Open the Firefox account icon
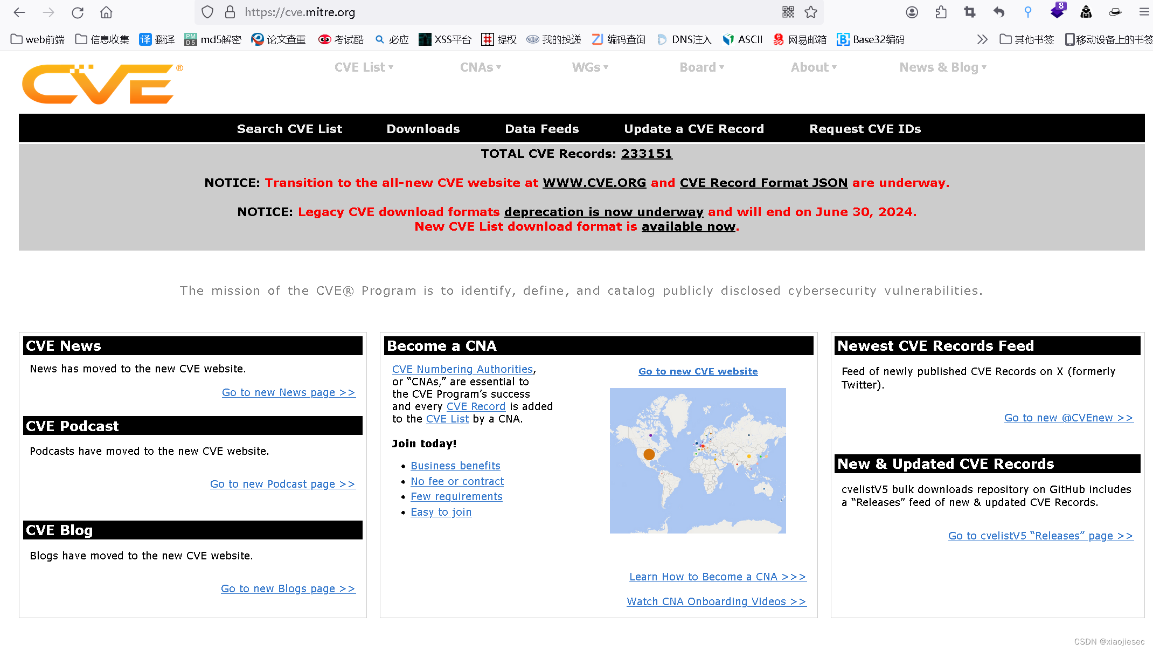The height and width of the screenshot is (651, 1153). [x=912, y=12]
